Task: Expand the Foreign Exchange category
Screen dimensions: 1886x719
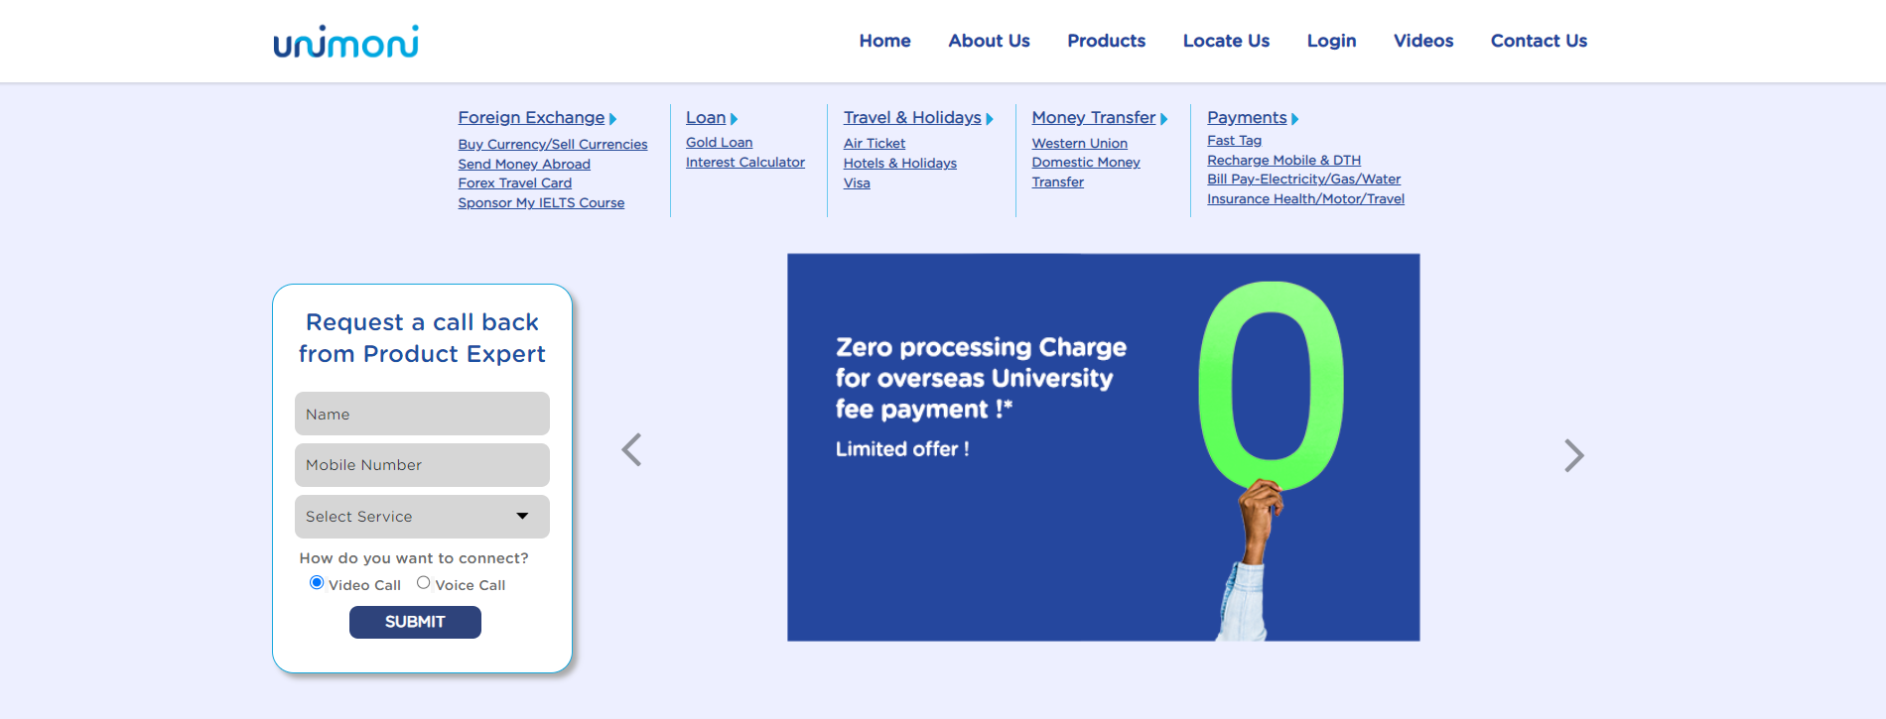Action: point(537,118)
